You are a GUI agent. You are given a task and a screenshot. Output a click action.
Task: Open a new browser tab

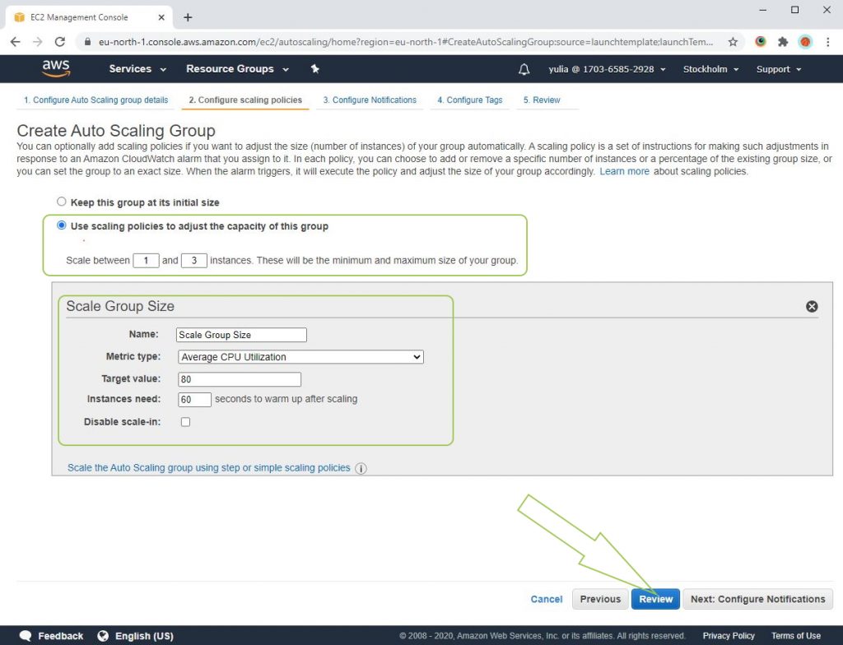click(x=188, y=17)
